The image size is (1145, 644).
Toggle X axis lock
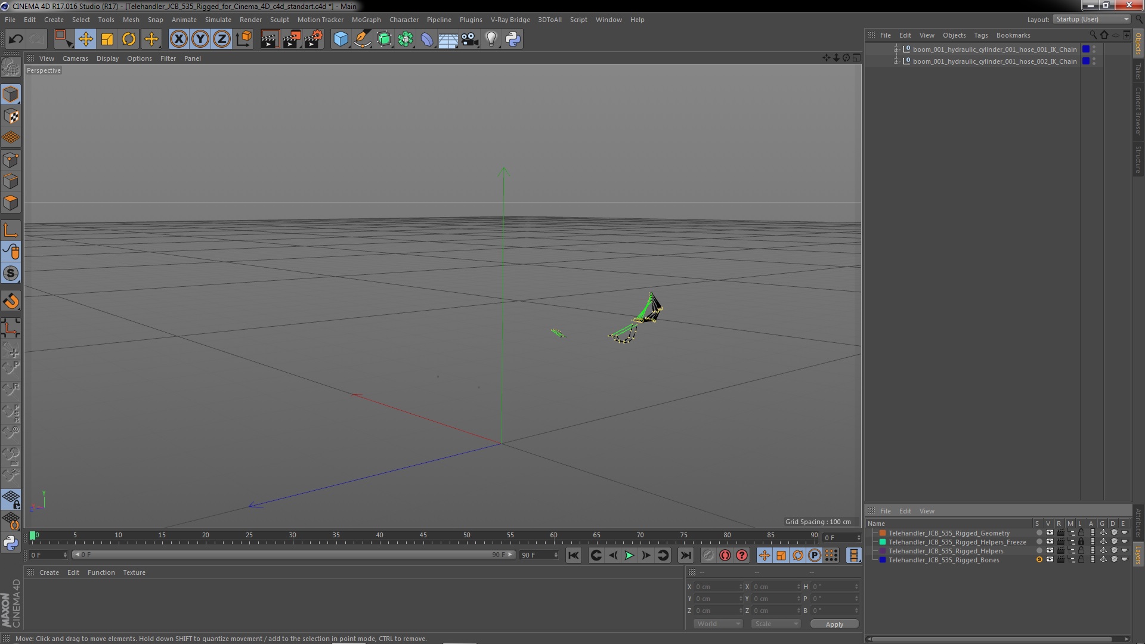coord(178,39)
